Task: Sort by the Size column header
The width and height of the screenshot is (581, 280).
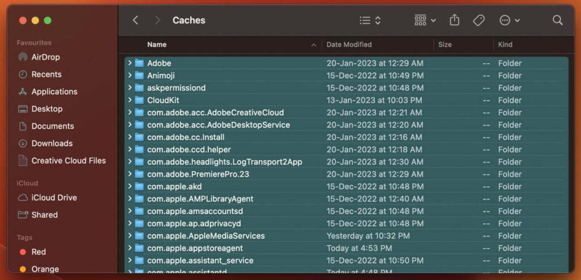Action: (445, 44)
